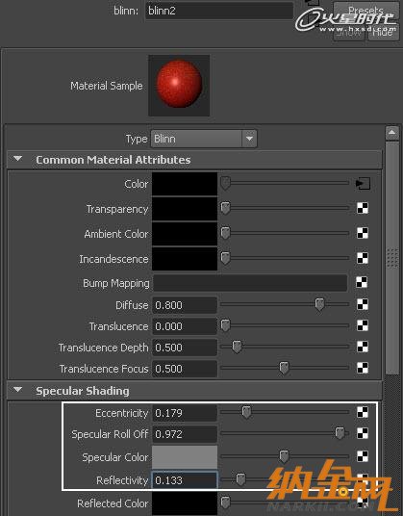Screen dimensions: 403x516
Task: Click the blinn2 name field
Action: [219, 11]
